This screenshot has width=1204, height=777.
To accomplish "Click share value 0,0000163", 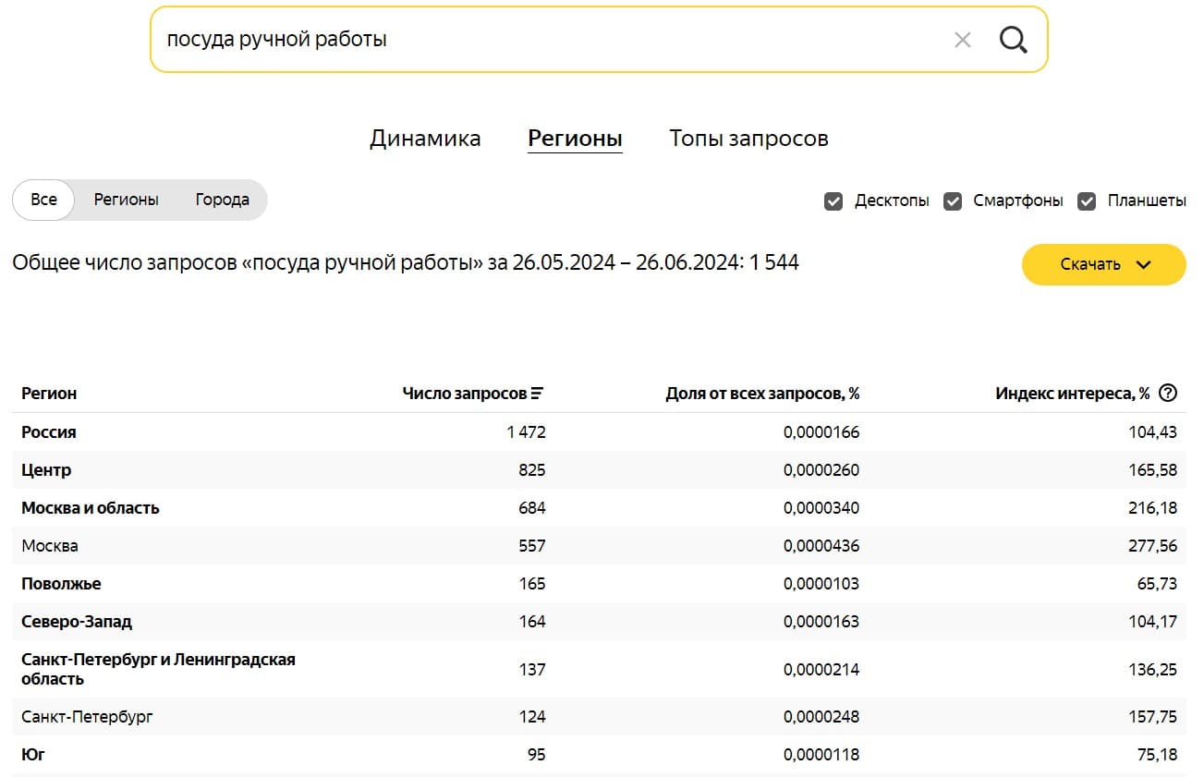I will (821, 622).
